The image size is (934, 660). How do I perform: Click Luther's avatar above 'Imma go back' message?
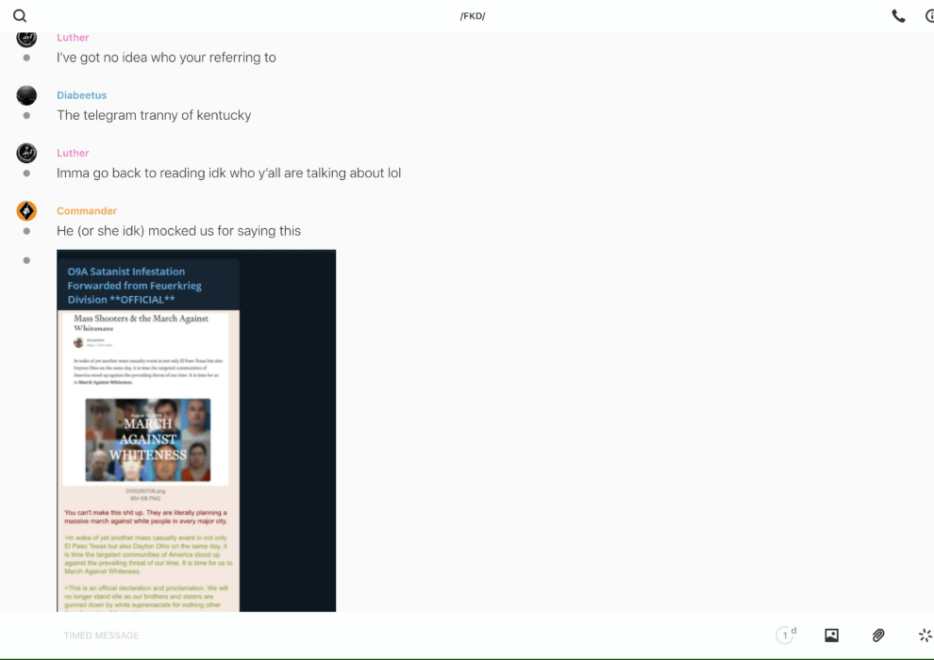pos(26,153)
